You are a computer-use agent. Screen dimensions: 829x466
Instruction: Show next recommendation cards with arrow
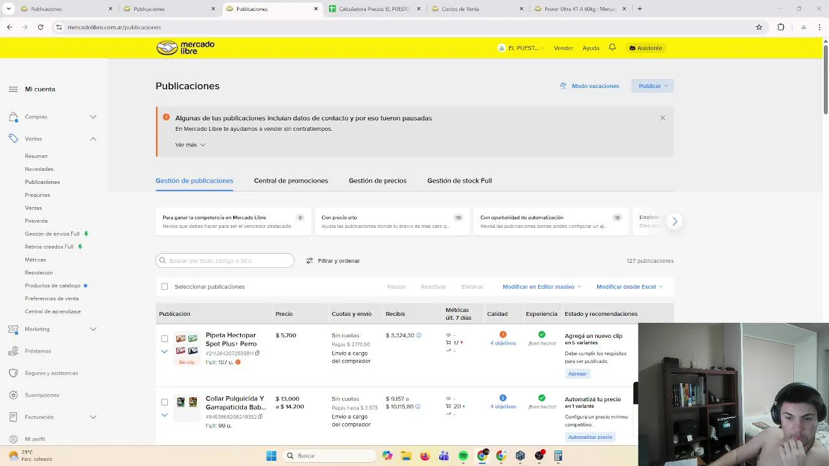coord(674,221)
